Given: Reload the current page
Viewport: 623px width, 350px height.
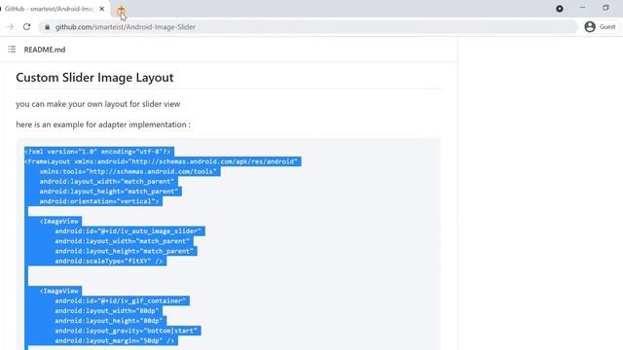Looking at the screenshot, I should click(26, 26).
